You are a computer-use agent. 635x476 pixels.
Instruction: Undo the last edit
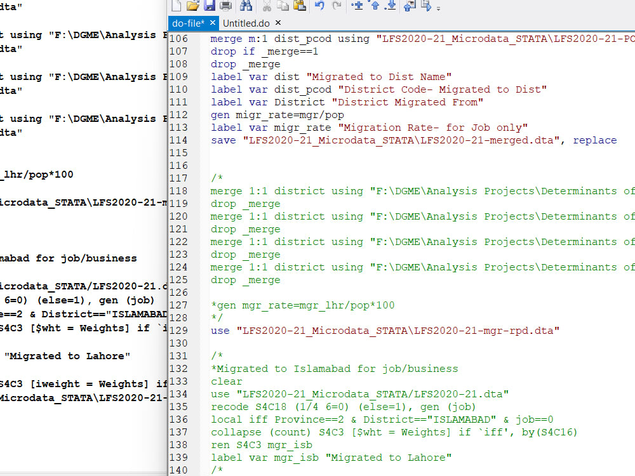coord(321,7)
